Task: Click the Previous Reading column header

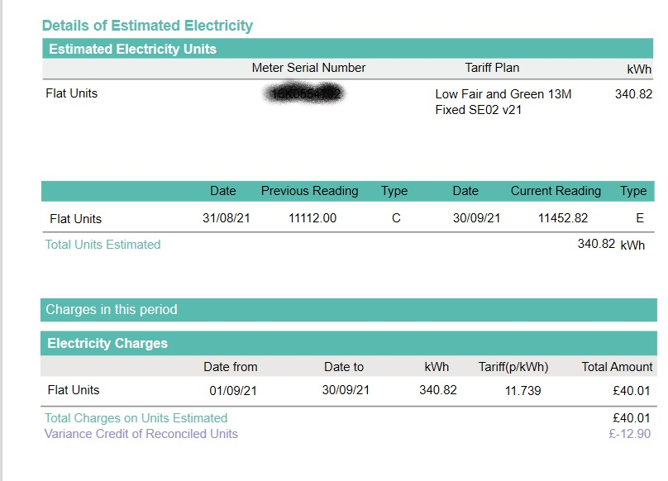Action: (x=310, y=191)
